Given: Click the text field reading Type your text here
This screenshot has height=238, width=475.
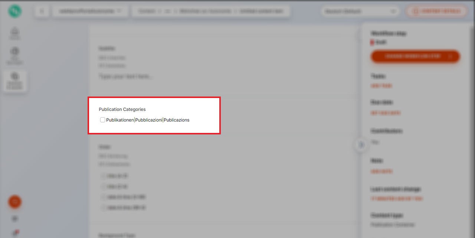Looking at the screenshot, I should [126, 76].
